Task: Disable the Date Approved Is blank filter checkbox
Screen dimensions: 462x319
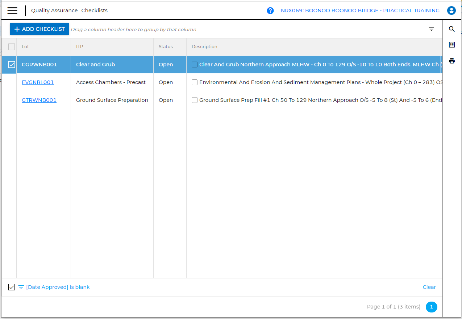Action: click(12, 287)
